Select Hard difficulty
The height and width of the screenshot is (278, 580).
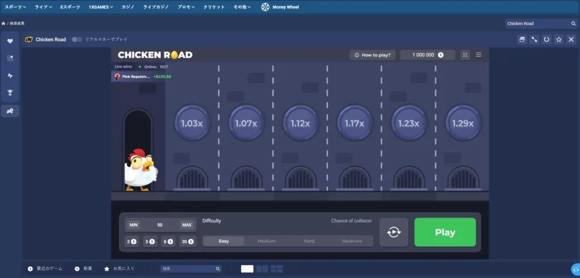pos(309,241)
